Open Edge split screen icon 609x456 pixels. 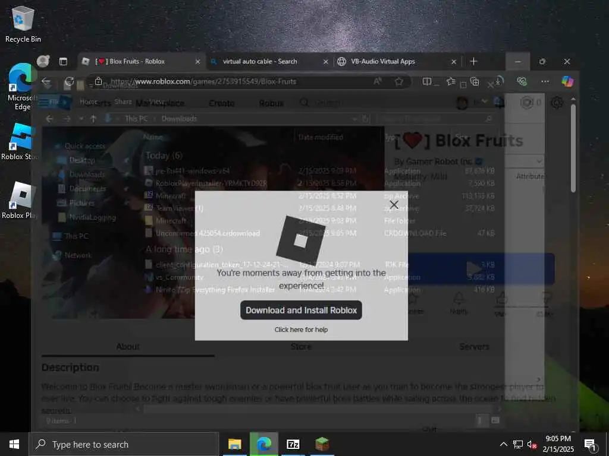427,81
